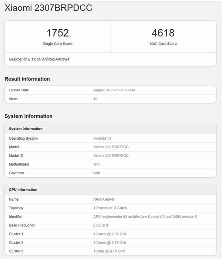Click Cluster 3 value 1 Core @ 3.19 GHz

click(x=109, y=251)
